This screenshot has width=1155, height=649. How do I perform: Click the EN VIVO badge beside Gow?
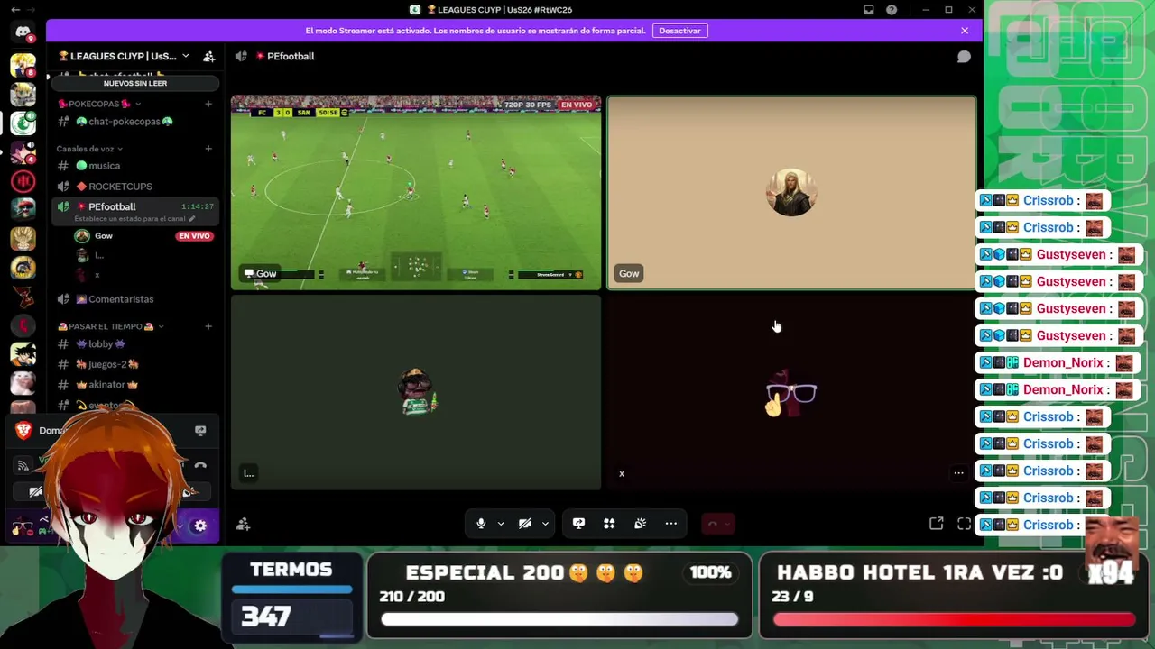(194, 236)
